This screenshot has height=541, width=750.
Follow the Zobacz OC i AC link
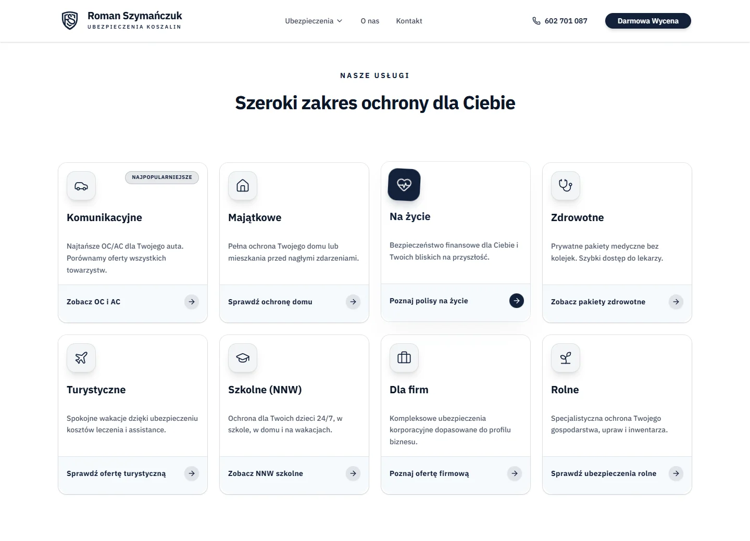coord(93,302)
